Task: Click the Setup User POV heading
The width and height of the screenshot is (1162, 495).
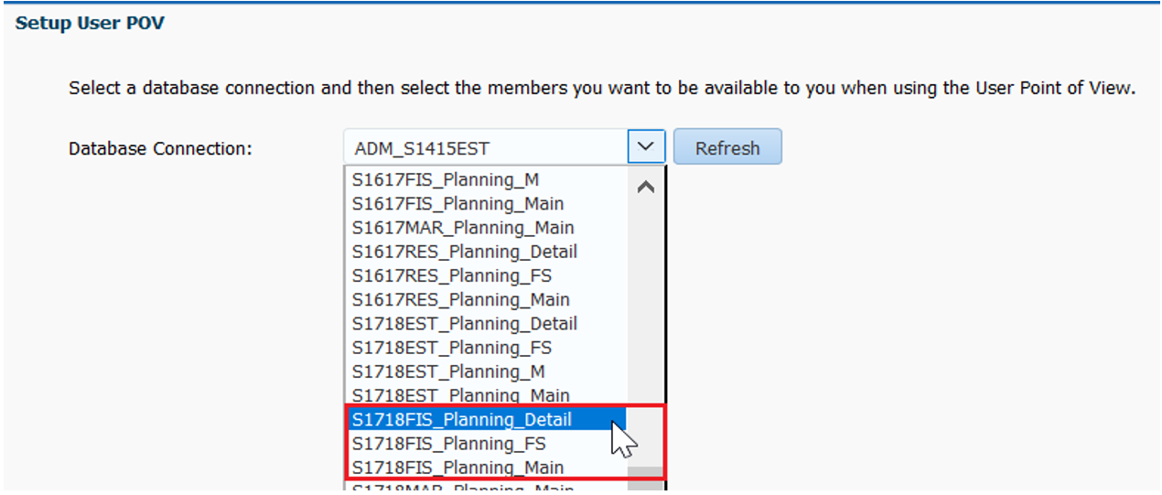Action: [x=90, y=23]
